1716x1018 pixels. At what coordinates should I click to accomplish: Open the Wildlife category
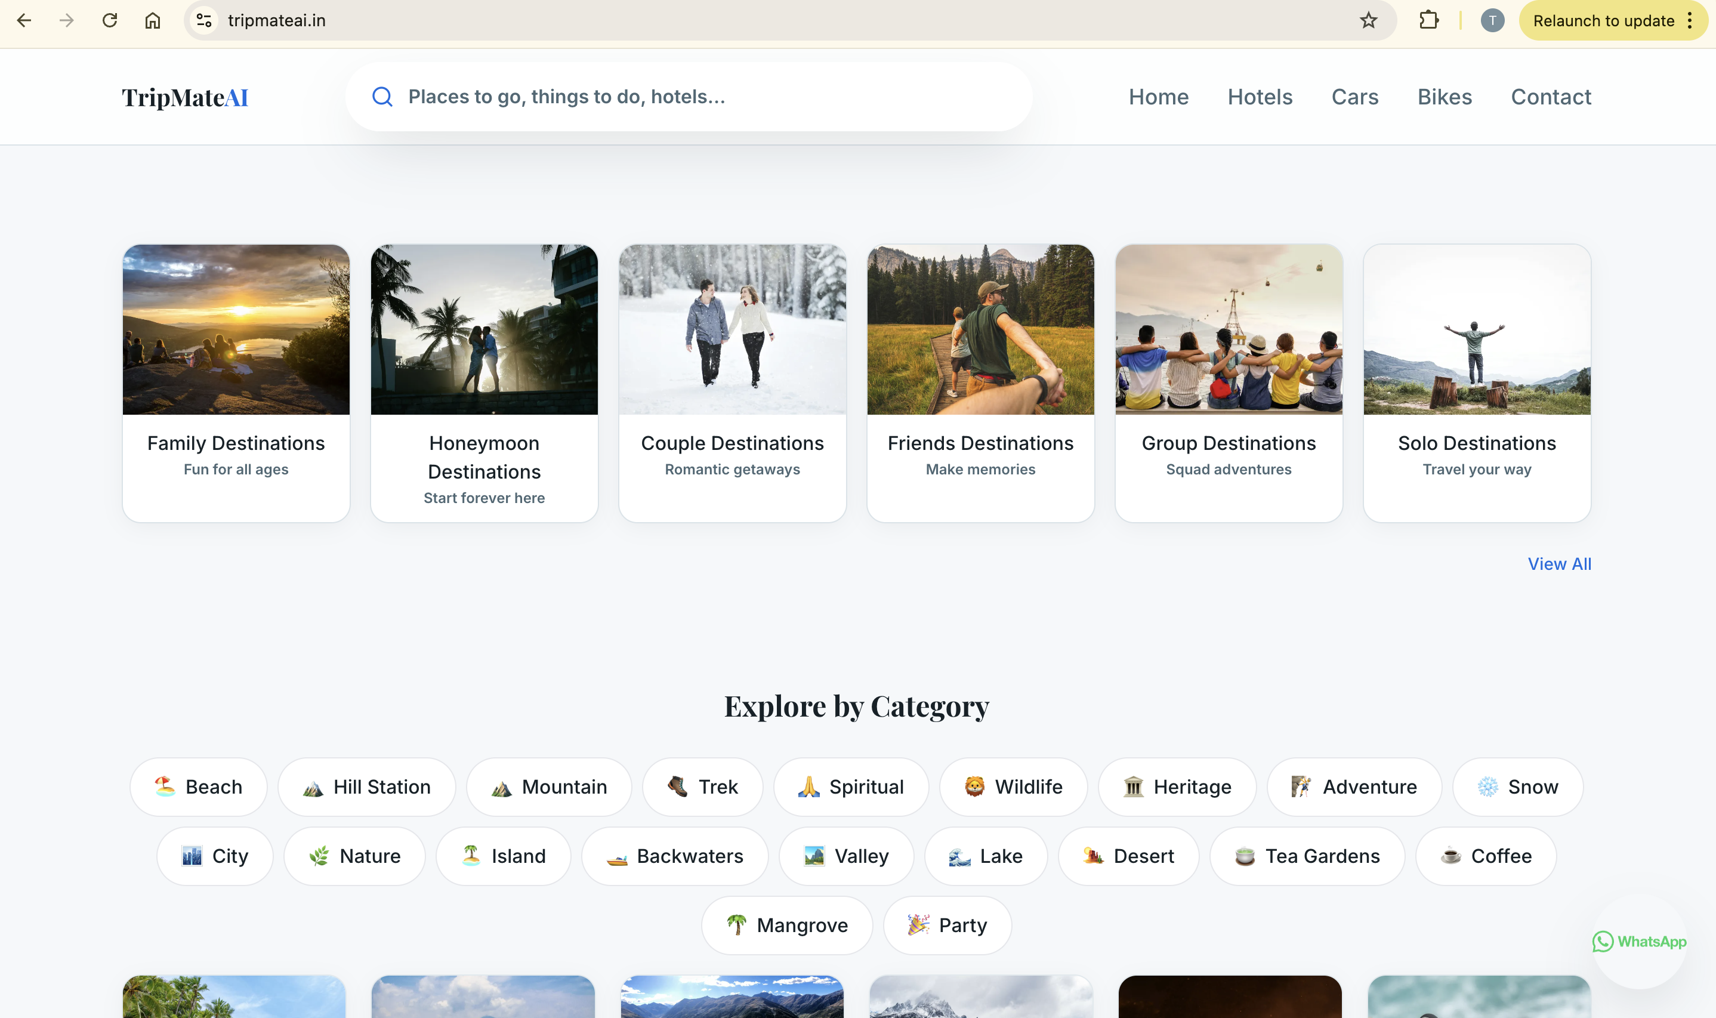tap(1013, 786)
